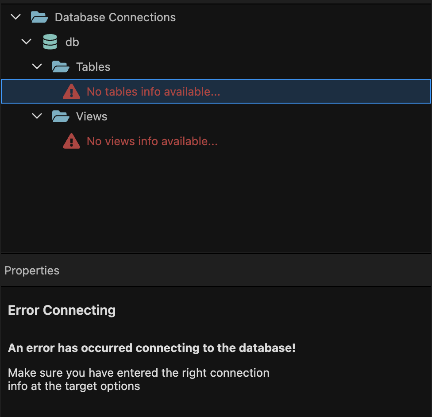Select the Database Connections label
Screen dimensions: 432x417
click(x=115, y=17)
